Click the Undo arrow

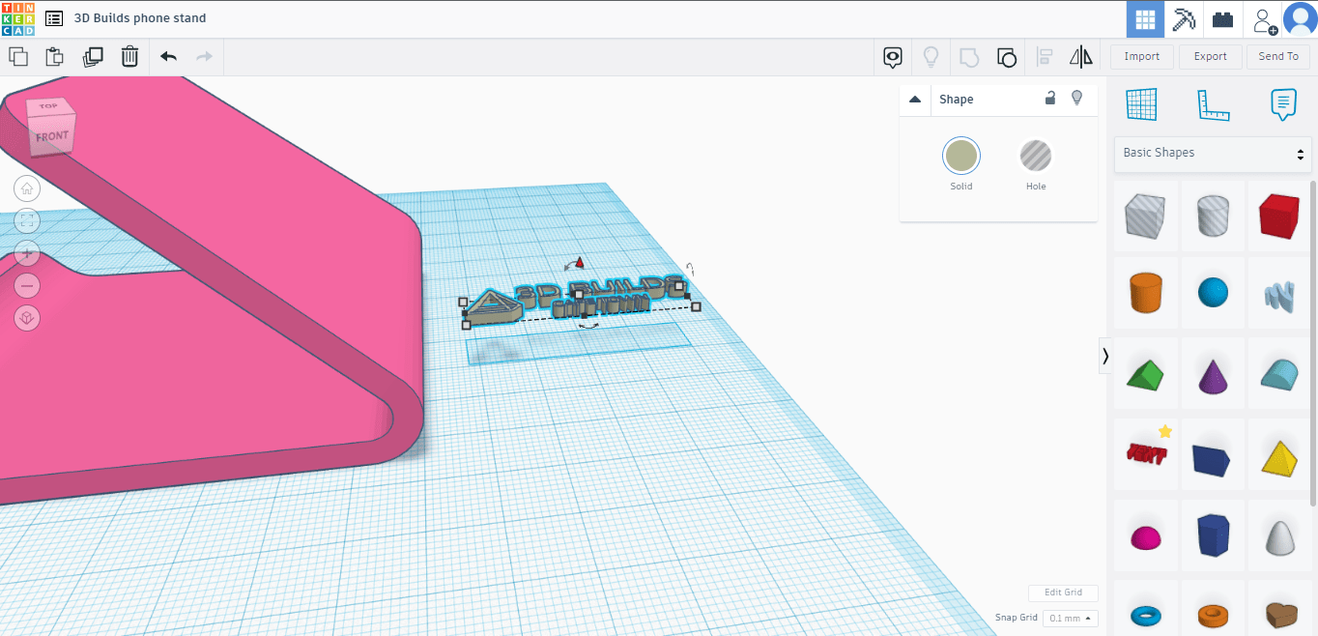(x=168, y=57)
